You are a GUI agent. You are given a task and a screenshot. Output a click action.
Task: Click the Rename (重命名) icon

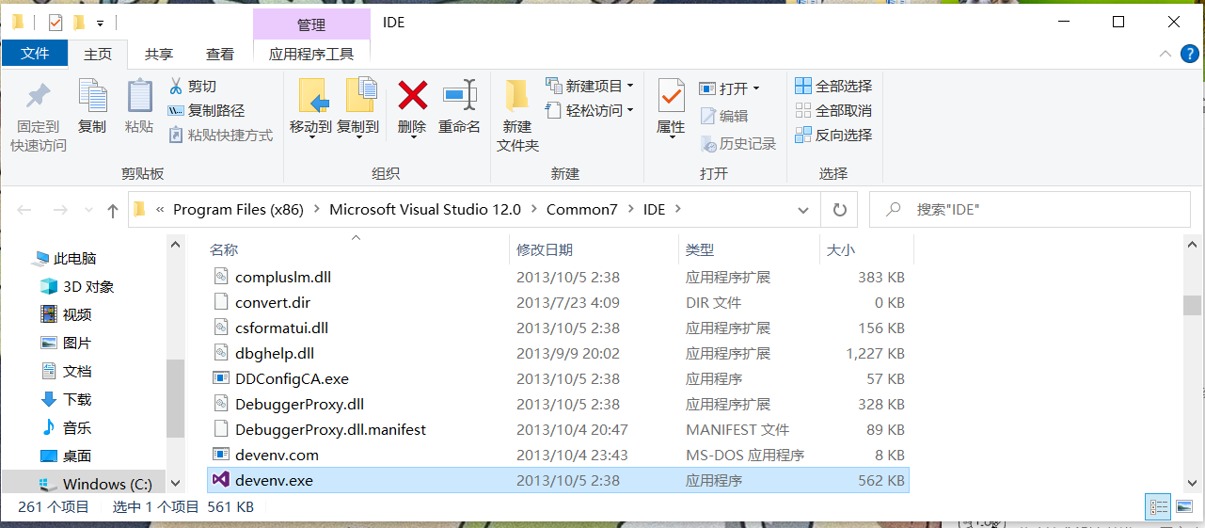click(x=460, y=95)
